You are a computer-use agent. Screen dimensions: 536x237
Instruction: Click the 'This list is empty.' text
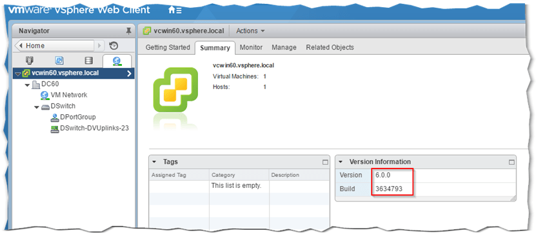[236, 186]
